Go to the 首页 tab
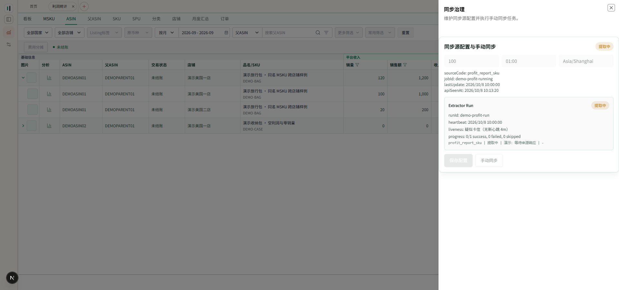This screenshot has height=290, width=619. pos(34,6)
